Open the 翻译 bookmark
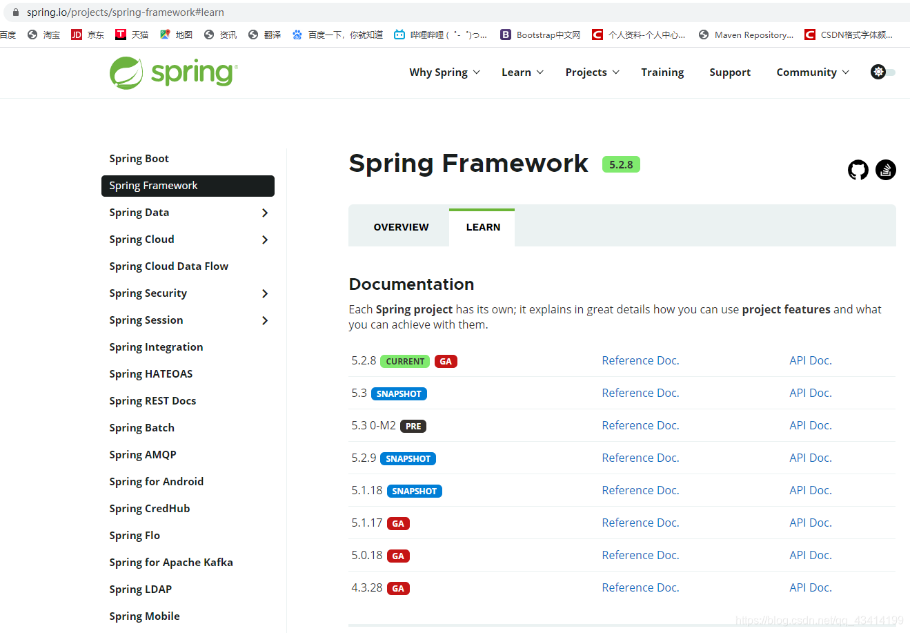910x633 pixels. [x=264, y=35]
